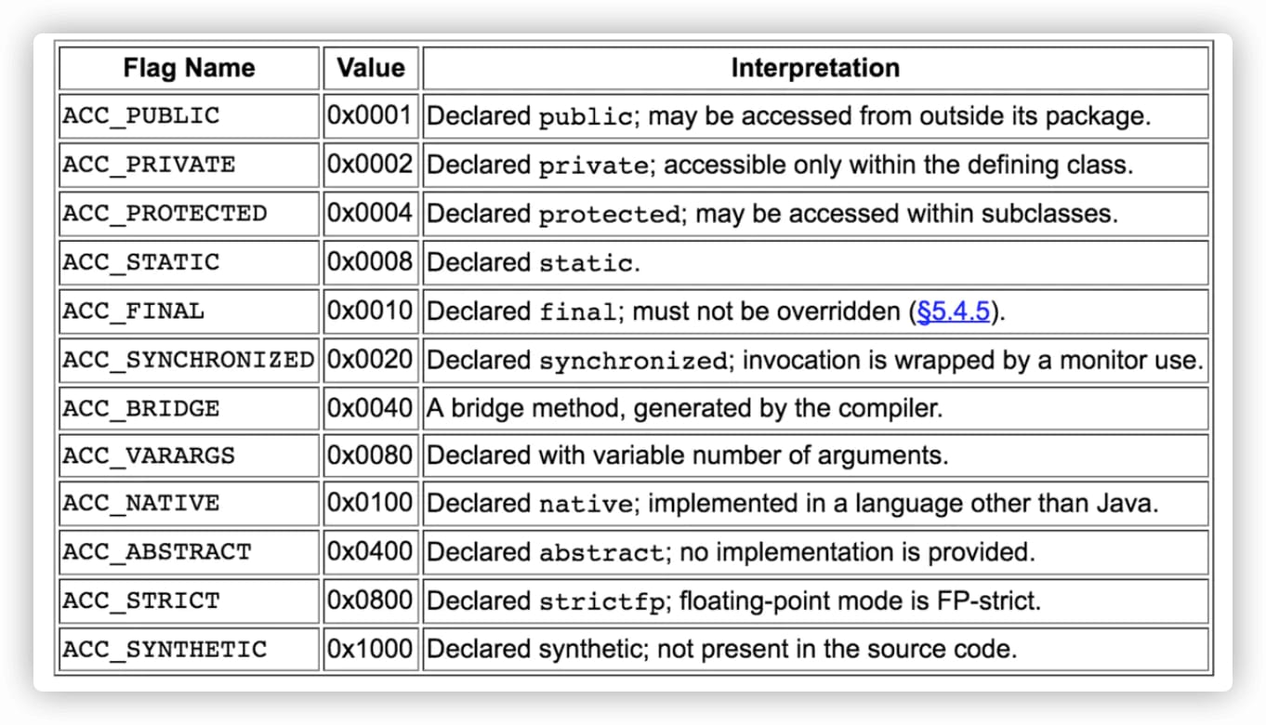Click the 'Declared static.' interpretation text
The image size is (1266, 725).
point(534,262)
